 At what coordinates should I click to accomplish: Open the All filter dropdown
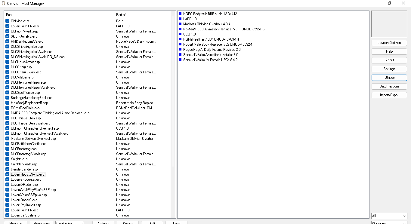tap(389, 216)
